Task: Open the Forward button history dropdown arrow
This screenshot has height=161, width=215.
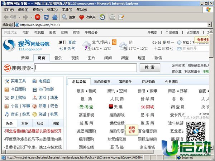Action: click(x=32, y=17)
